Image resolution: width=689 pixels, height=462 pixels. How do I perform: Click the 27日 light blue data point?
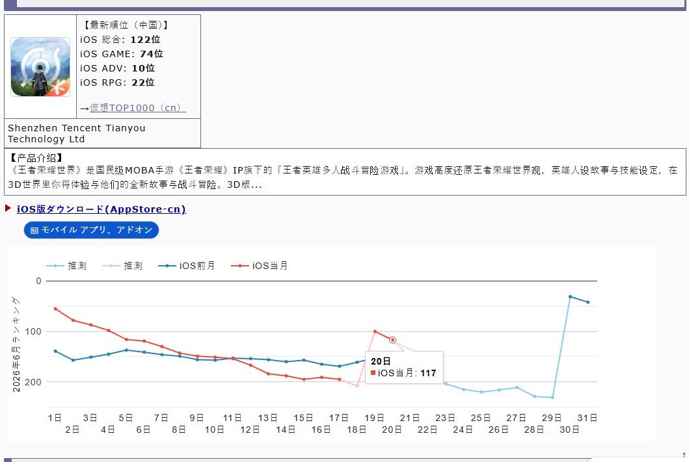pyautogui.click(x=517, y=387)
